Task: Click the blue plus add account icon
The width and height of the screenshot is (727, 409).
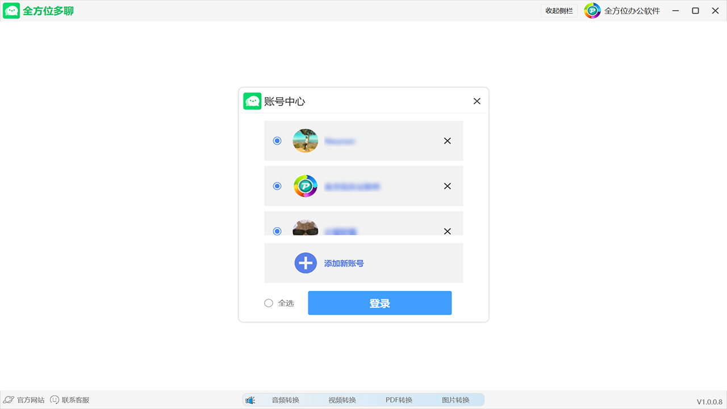Action: (x=306, y=263)
